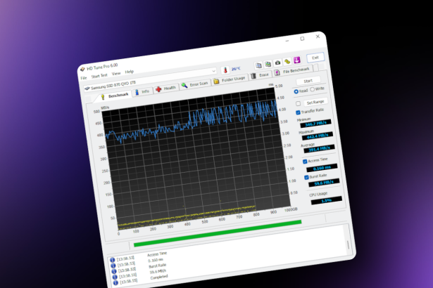Click the Burst Rate entry in the log list

pos(158,266)
